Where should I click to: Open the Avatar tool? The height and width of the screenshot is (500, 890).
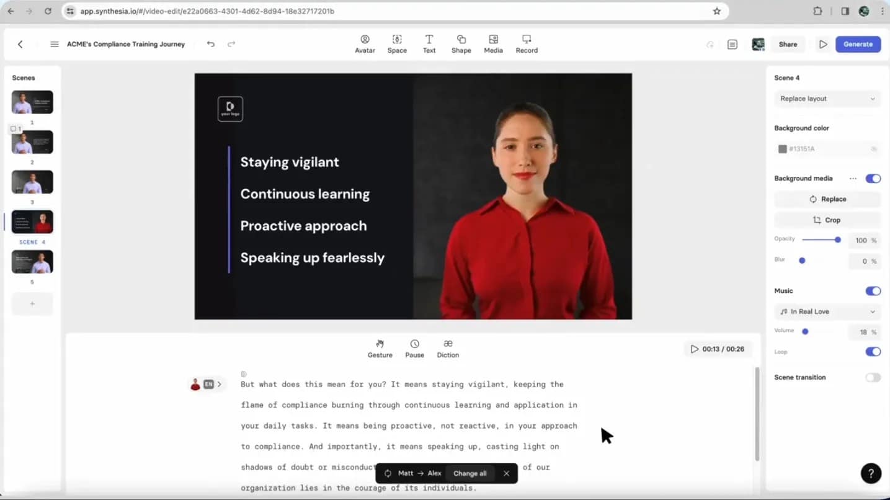[x=365, y=43]
